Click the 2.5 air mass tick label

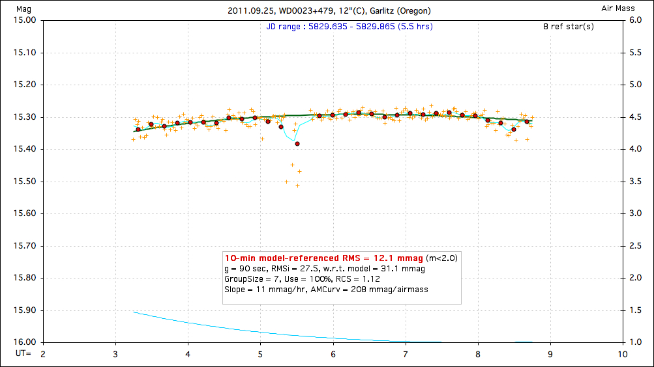click(635, 246)
